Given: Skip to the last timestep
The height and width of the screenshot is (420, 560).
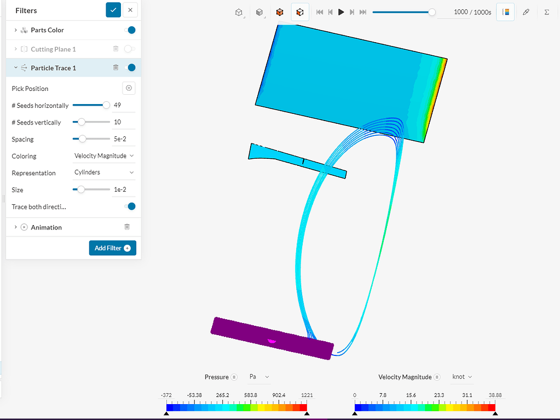Looking at the screenshot, I should (x=362, y=11).
